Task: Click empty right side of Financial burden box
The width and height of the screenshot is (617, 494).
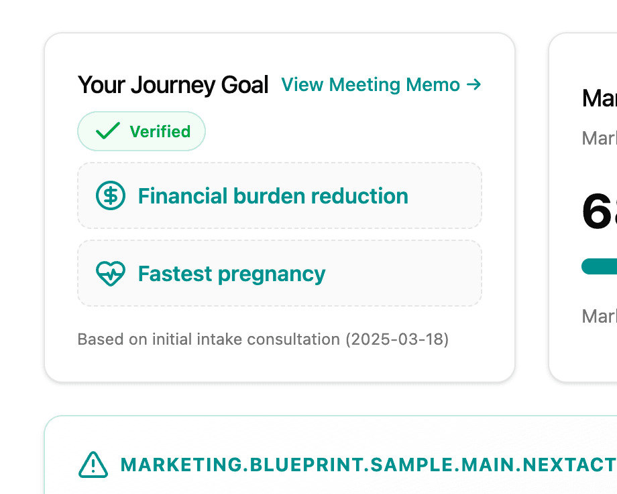Action: coord(446,196)
